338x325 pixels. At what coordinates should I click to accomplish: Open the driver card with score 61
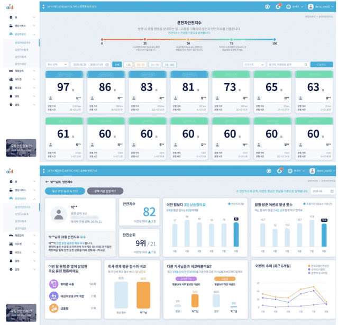click(x=64, y=139)
